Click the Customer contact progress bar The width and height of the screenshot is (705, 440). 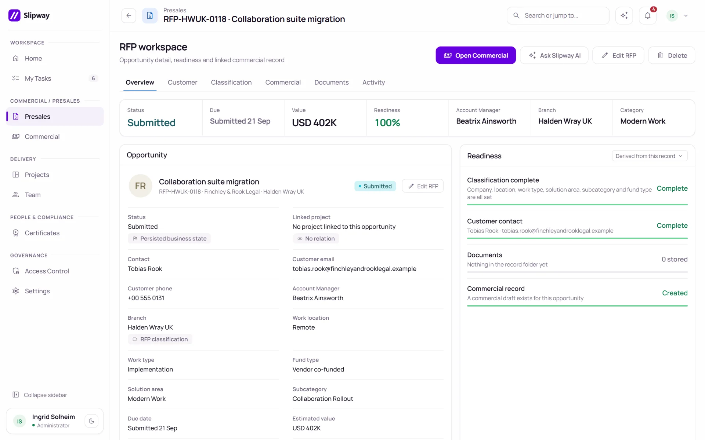[577, 238]
